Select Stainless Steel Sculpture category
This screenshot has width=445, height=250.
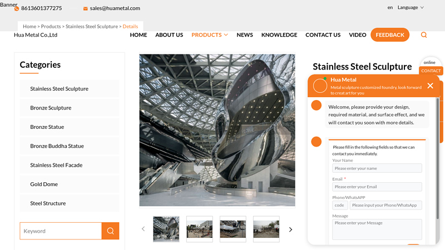click(x=70, y=89)
